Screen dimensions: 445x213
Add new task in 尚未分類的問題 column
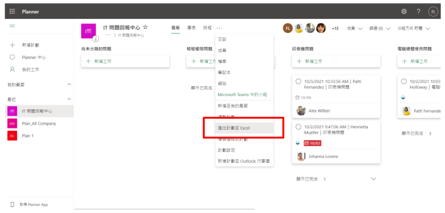click(125, 61)
